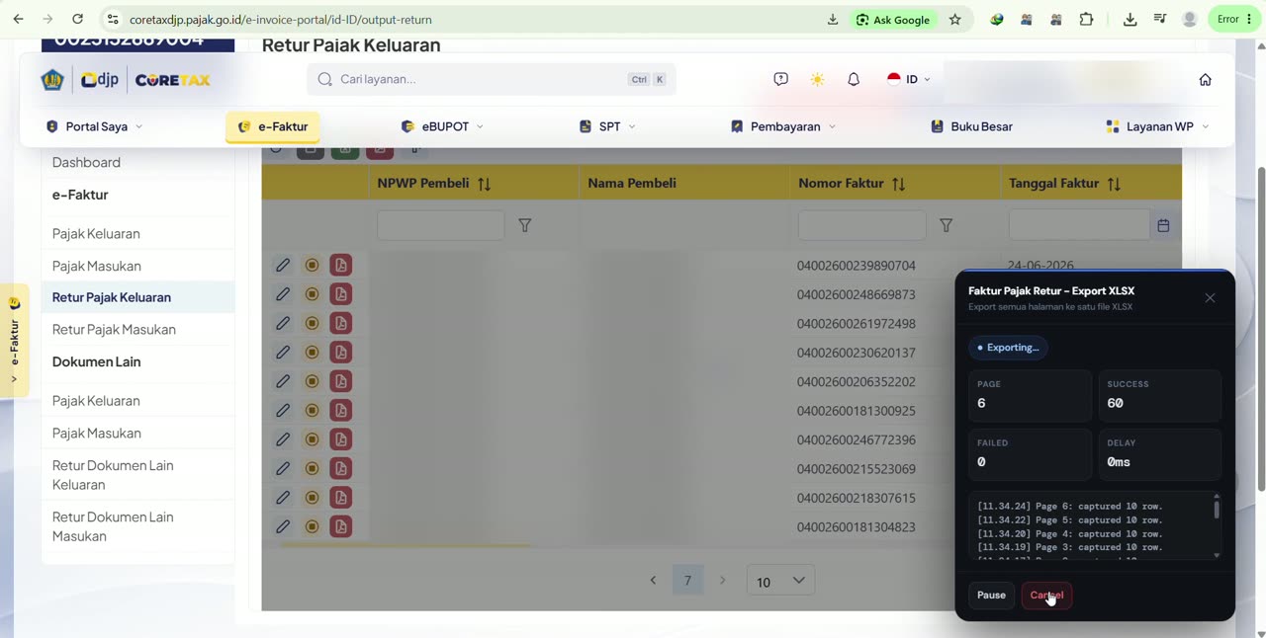Edit row 04002600230620137 with the pencil icon

283,353
